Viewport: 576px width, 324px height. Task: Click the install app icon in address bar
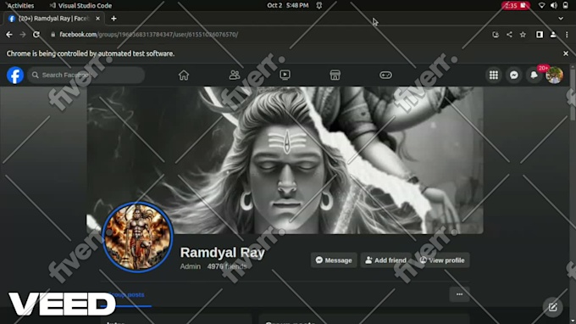pyautogui.click(x=496, y=34)
